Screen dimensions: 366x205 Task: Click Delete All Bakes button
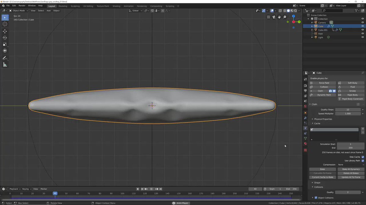click(351, 173)
